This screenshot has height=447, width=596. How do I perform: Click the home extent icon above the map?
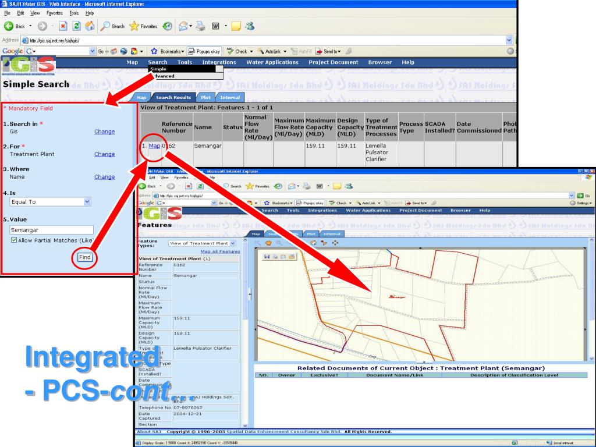[x=314, y=243]
